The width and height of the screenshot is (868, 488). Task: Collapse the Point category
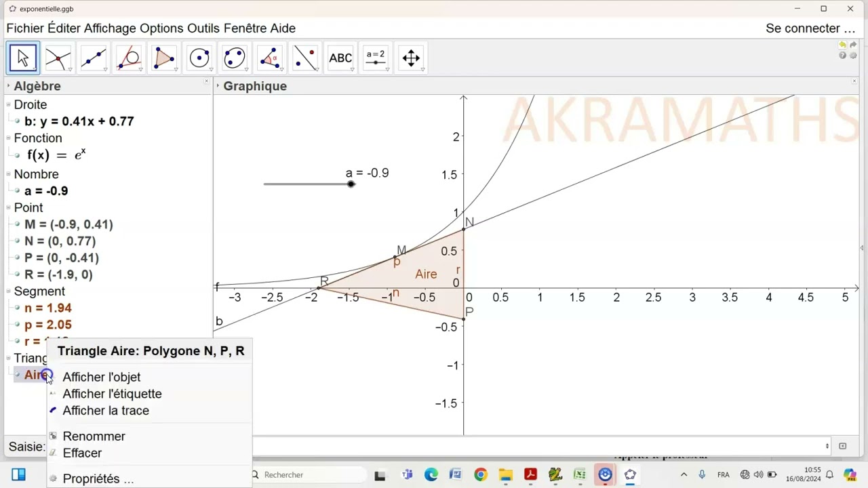pos(9,207)
